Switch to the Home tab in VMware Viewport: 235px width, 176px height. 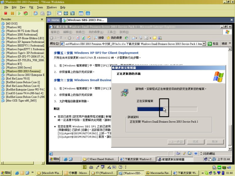[53, 20]
